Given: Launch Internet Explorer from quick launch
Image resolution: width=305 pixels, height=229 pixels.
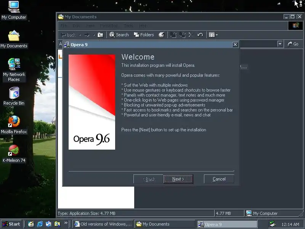Looking at the screenshot, I should tap(40, 224).
